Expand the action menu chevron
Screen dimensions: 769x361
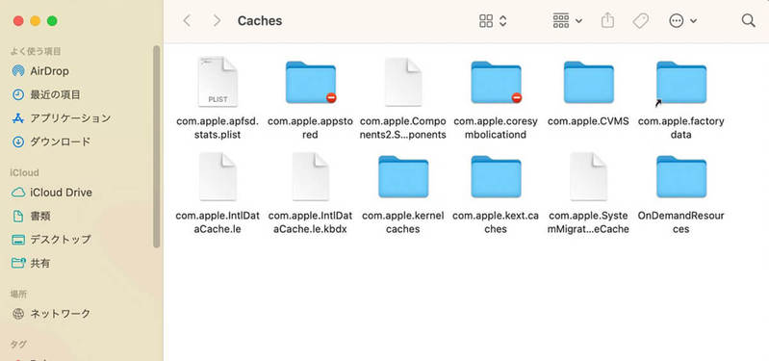pyautogui.click(x=693, y=21)
